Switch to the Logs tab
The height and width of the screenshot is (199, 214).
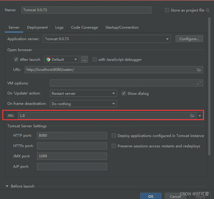(x=59, y=27)
